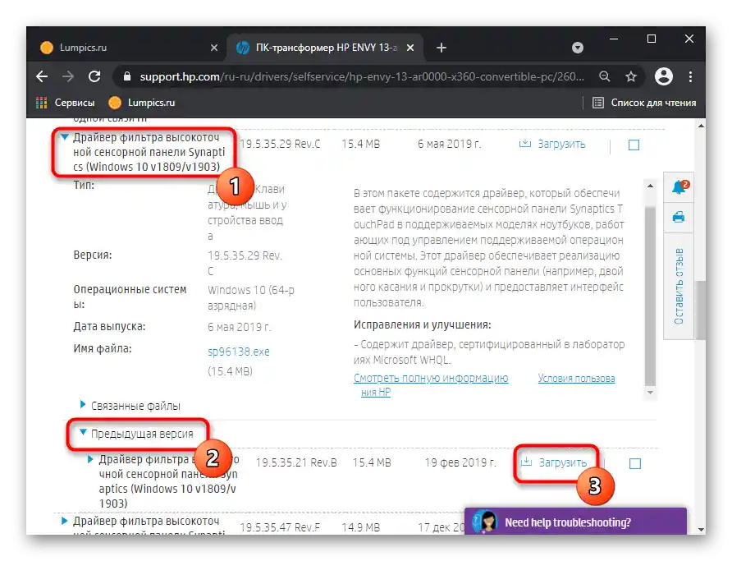The image size is (732, 561).
Task: Open a new browser tab
Action: coord(441,48)
